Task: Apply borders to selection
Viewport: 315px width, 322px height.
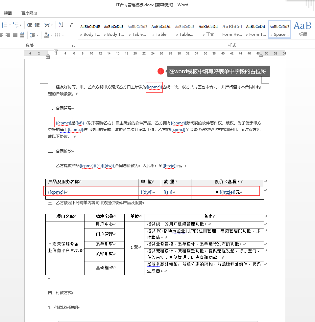Action: coord(58,35)
